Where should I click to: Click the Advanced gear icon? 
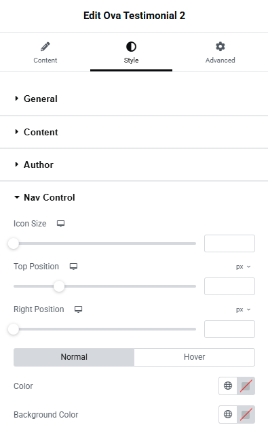coord(220,46)
